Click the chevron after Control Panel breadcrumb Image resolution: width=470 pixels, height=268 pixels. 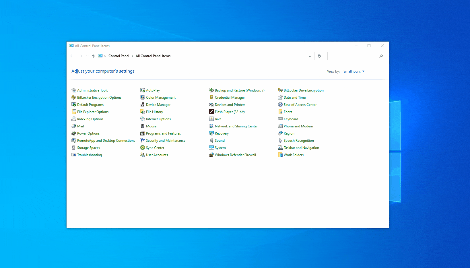[x=132, y=56]
